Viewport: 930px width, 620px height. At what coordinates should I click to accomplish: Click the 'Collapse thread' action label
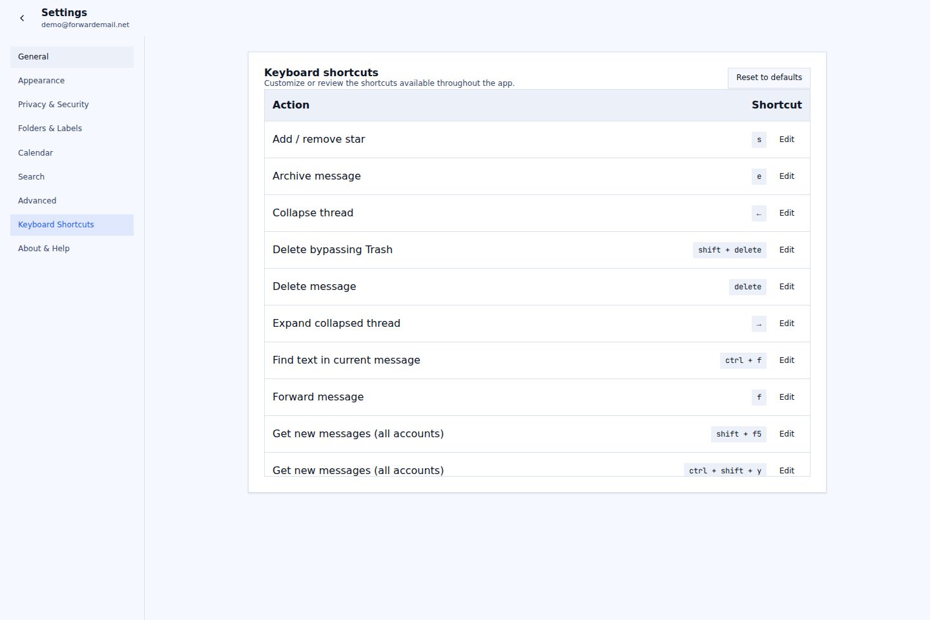tap(313, 213)
